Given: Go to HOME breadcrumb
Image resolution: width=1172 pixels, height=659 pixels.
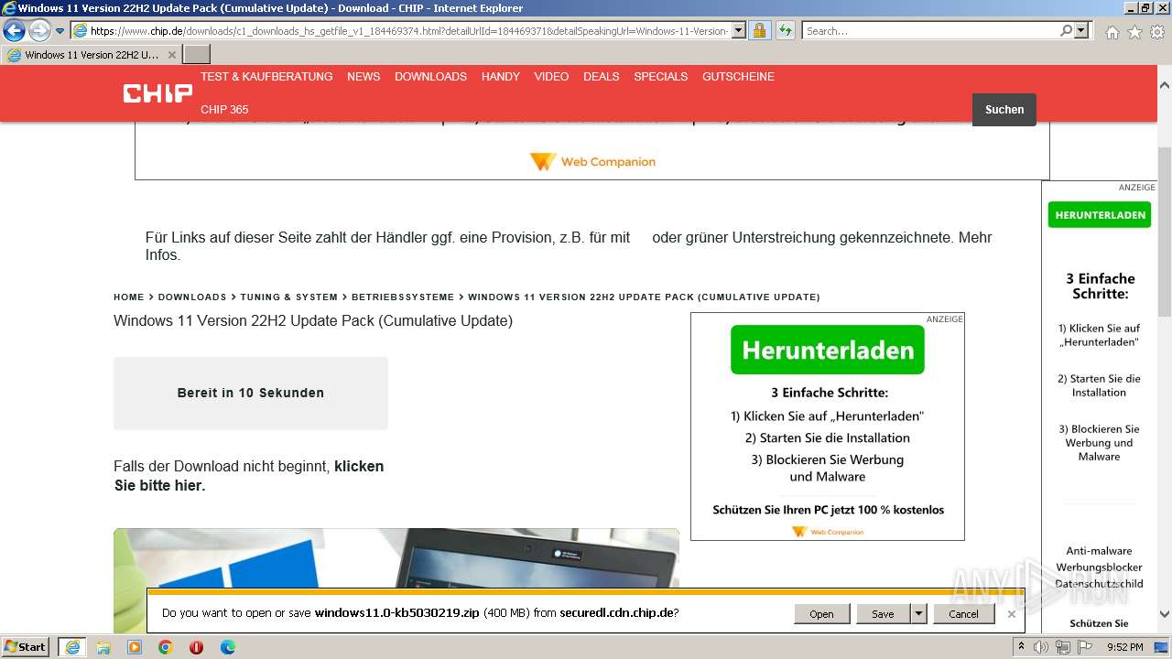Looking at the screenshot, I should [x=129, y=297].
